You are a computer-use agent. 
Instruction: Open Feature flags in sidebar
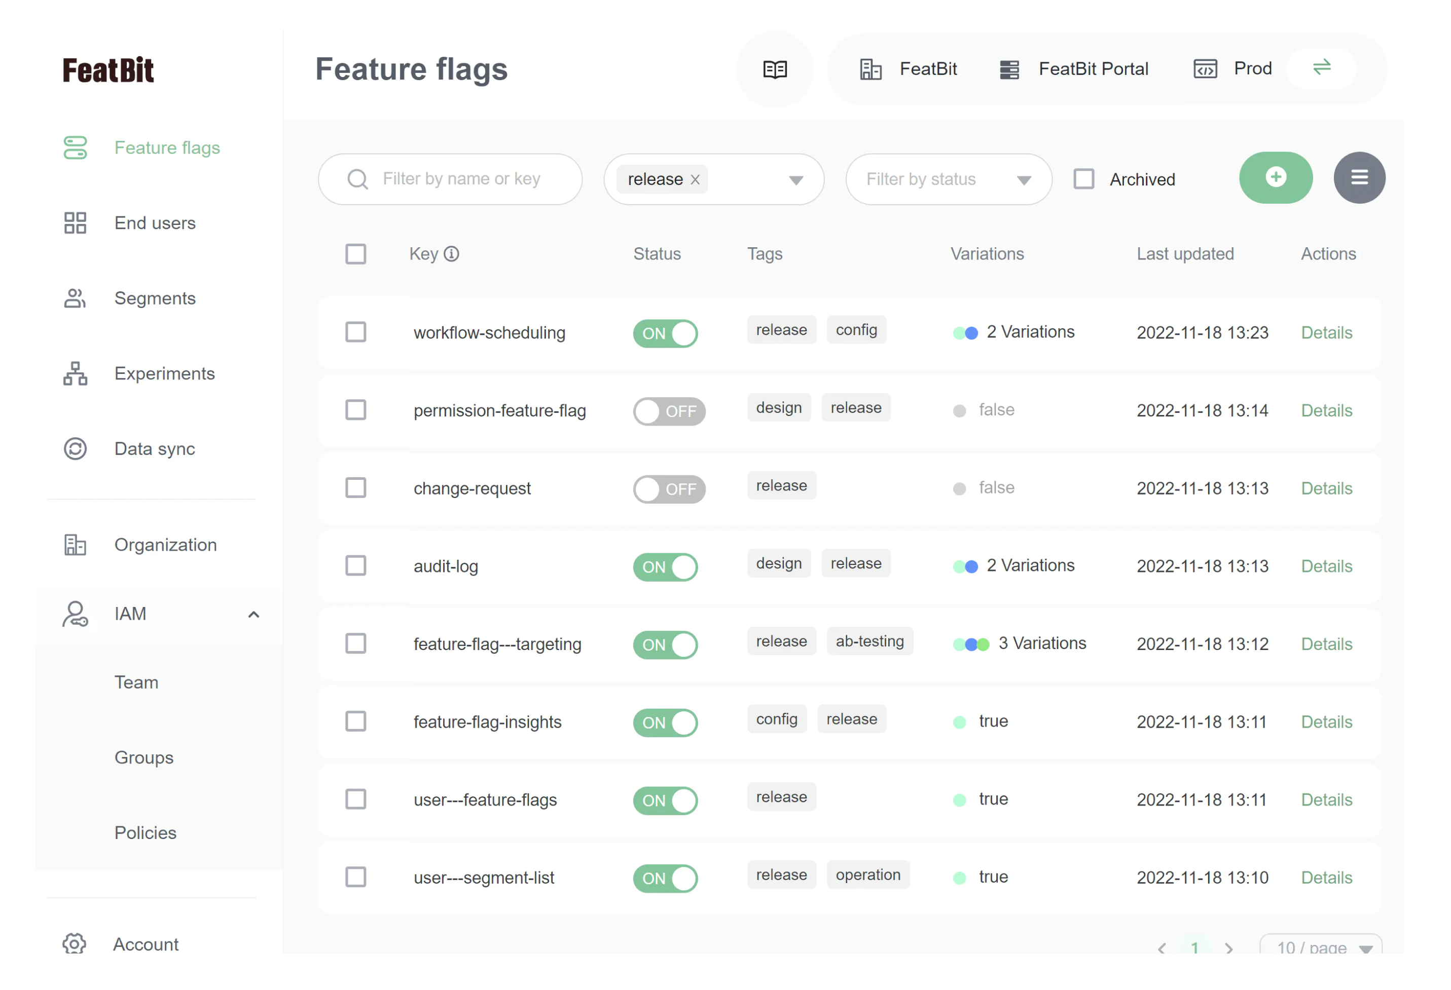pos(167,148)
